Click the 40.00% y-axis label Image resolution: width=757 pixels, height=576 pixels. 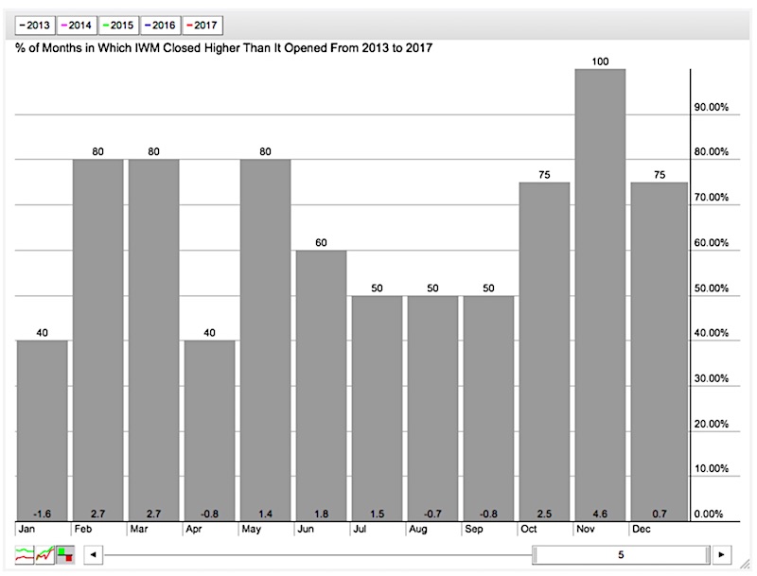tap(712, 333)
